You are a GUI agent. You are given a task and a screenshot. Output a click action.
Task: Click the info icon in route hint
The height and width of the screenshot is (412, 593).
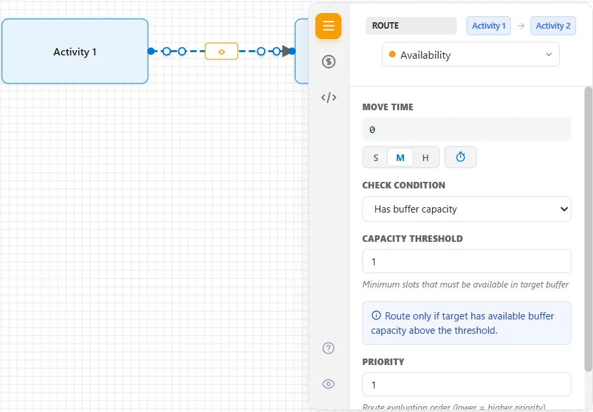point(376,315)
